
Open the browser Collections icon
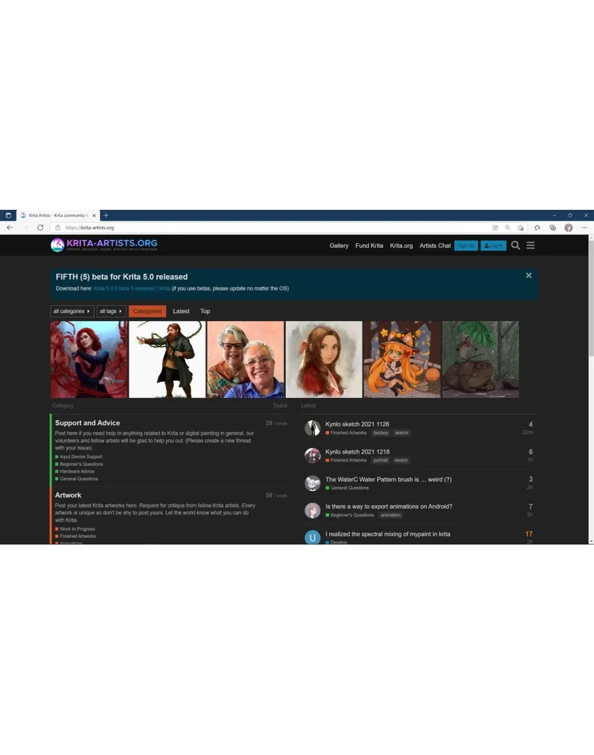553,227
